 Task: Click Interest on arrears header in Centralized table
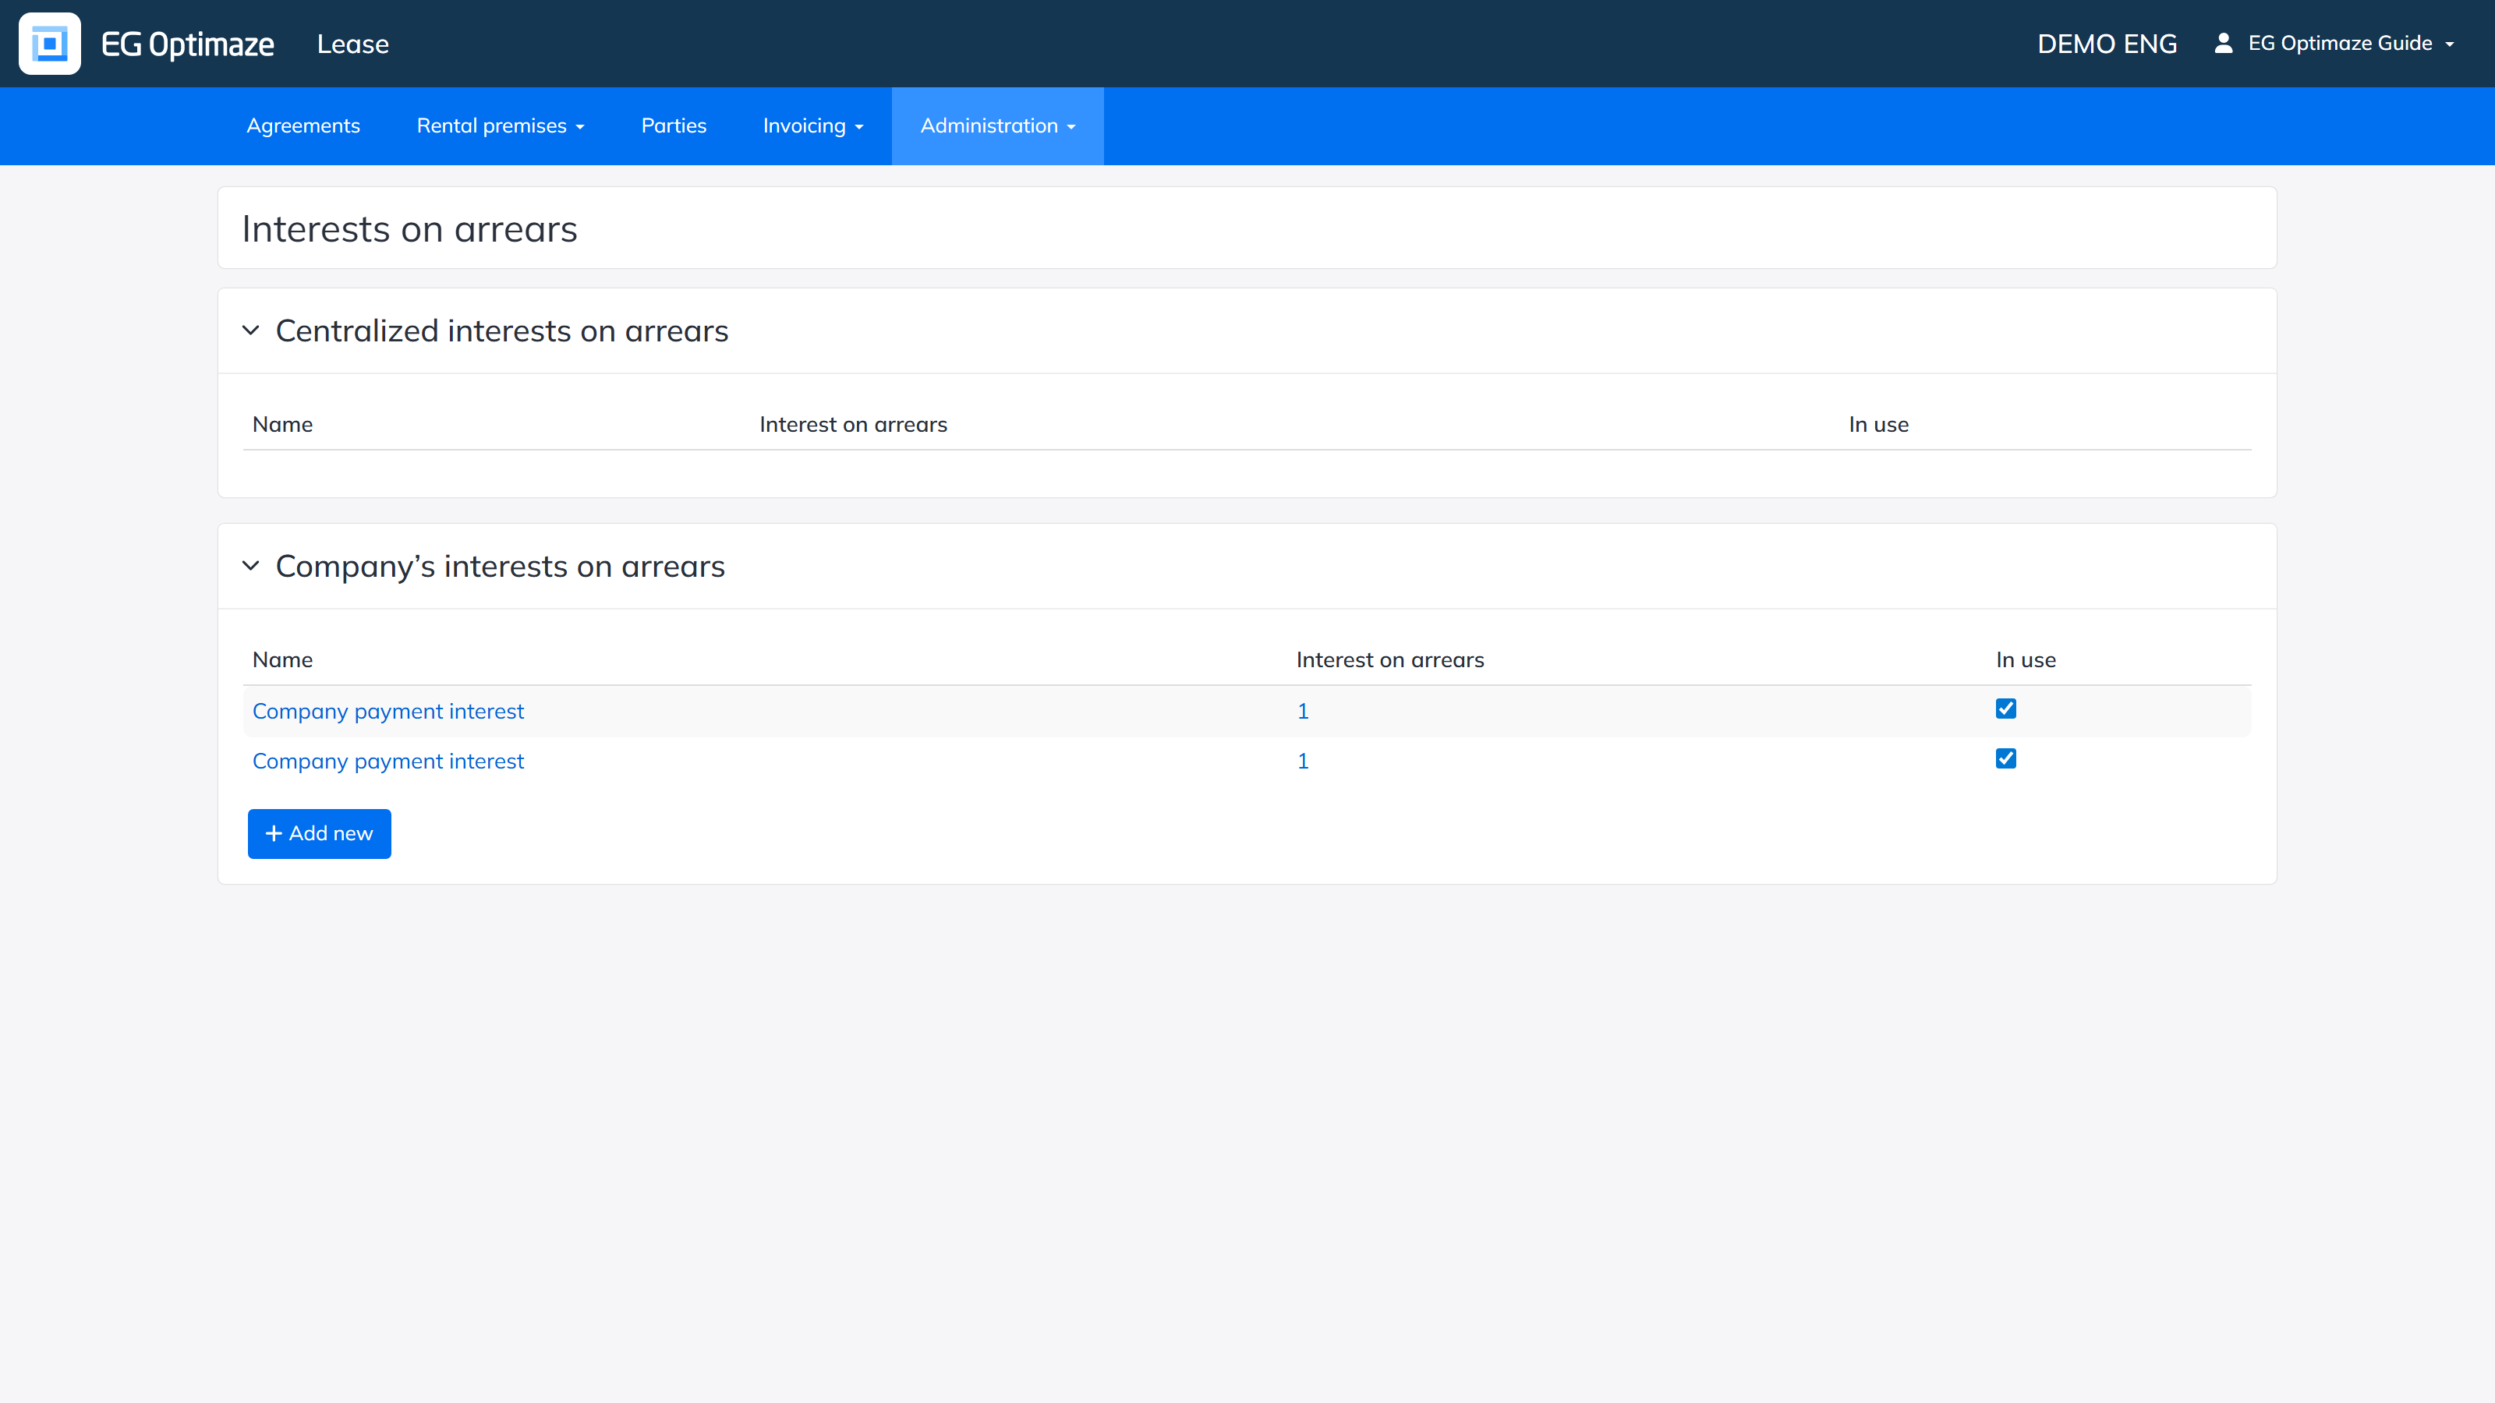tap(853, 424)
